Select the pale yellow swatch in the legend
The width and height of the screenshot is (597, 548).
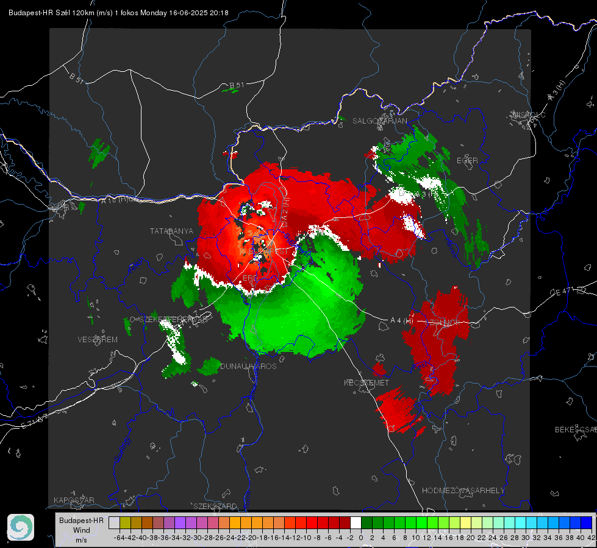tap(466, 522)
